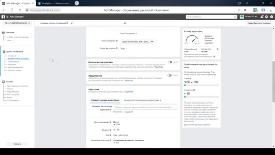Open Learn more link under Offer

pyautogui.click(x=128, y=81)
